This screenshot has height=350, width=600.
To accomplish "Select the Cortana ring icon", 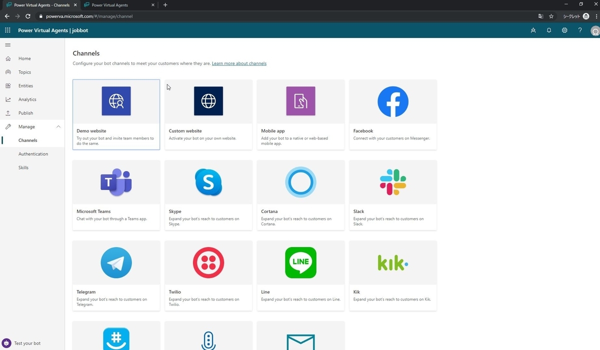I will (300, 182).
